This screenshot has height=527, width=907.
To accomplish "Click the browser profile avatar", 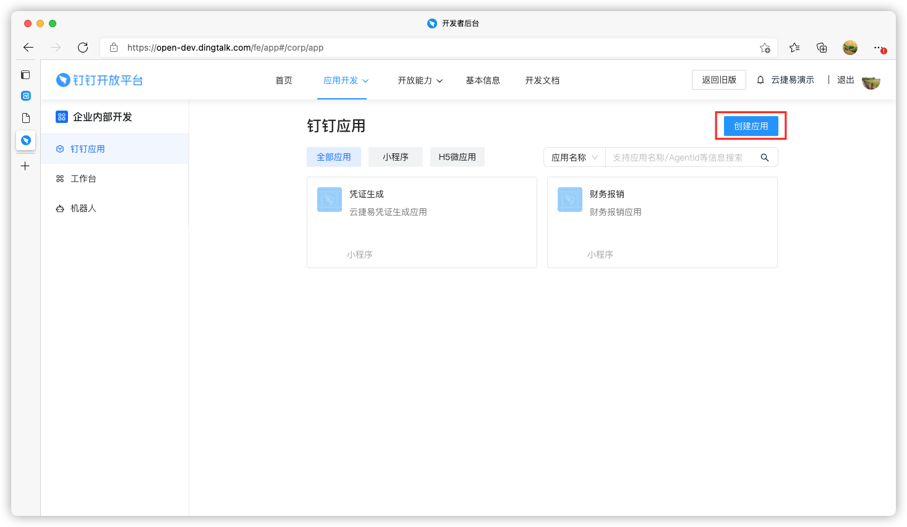I will [850, 48].
